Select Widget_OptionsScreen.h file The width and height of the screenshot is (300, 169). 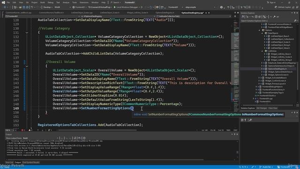[278, 75]
